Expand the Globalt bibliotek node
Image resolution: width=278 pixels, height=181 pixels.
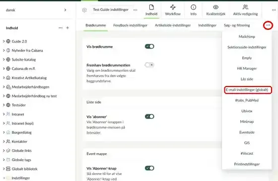coord(4,169)
